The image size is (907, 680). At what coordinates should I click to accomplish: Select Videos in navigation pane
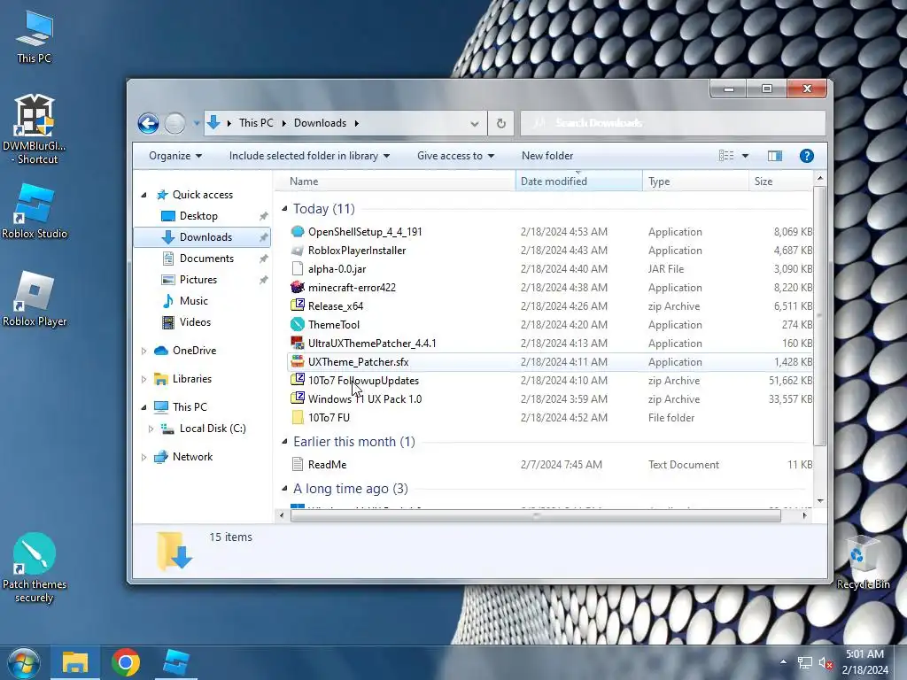point(195,322)
